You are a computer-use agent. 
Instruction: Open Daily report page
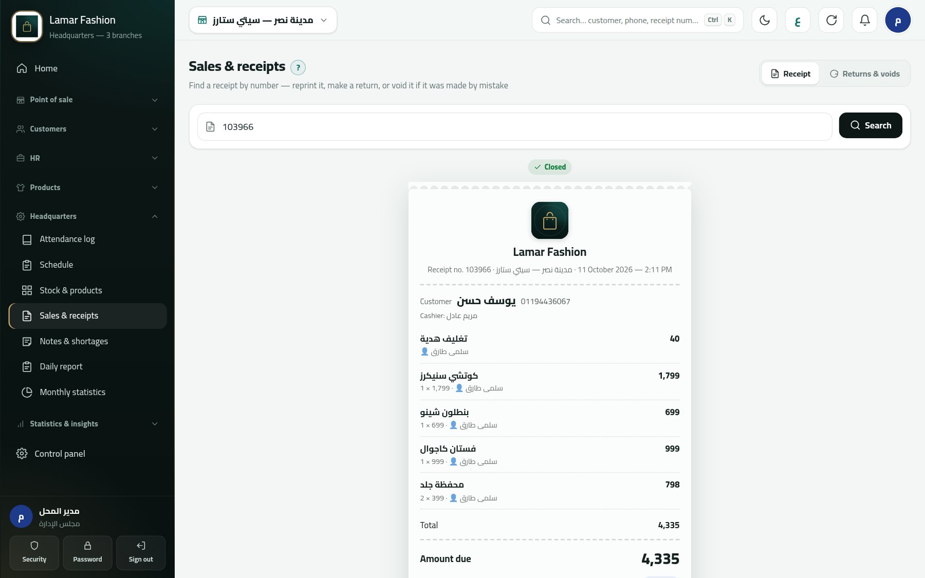(x=87, y=367)
